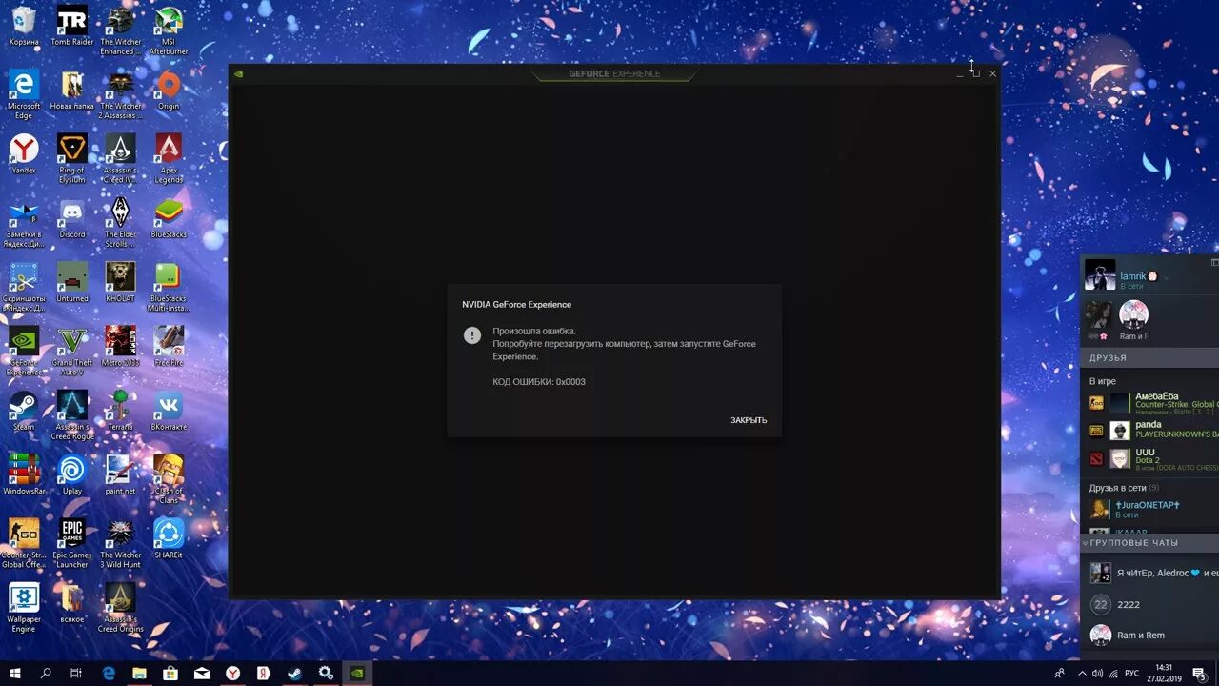Collapse В игре friends group
The image size is (1219, 686).
tap(1103, 381)
